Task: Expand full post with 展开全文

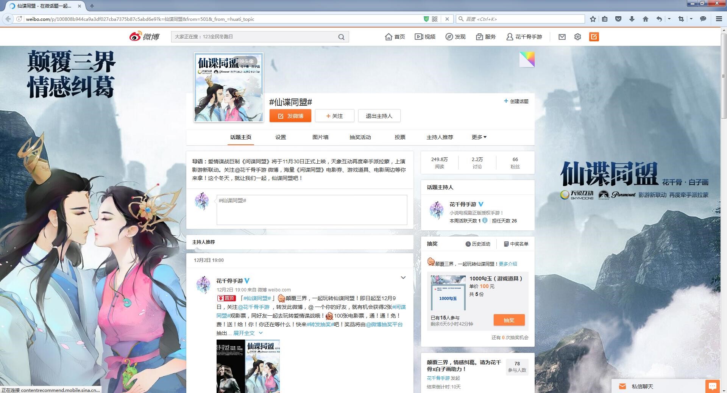Action: tap(248, 333)
